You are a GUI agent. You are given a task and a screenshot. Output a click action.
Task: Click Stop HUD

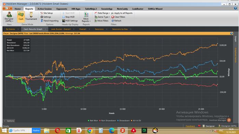[68, 17]
